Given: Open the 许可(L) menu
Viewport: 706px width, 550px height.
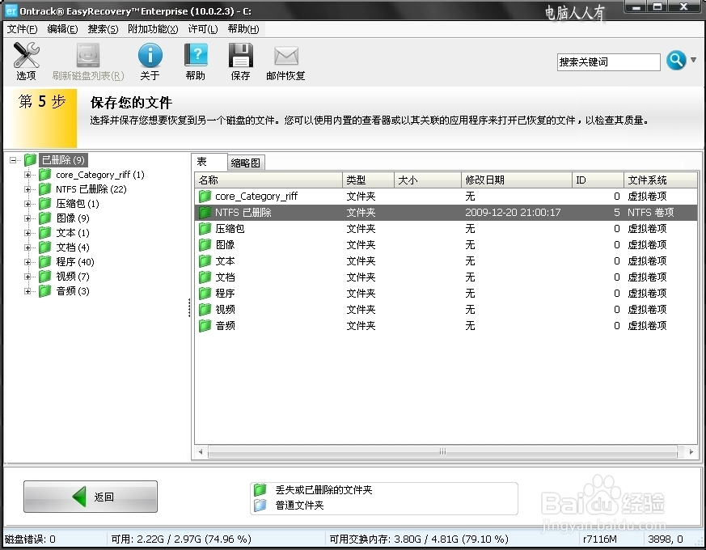Looking at the screenshot, I should [203, 29].
